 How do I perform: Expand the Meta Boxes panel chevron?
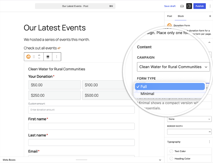tap(160, 160)
